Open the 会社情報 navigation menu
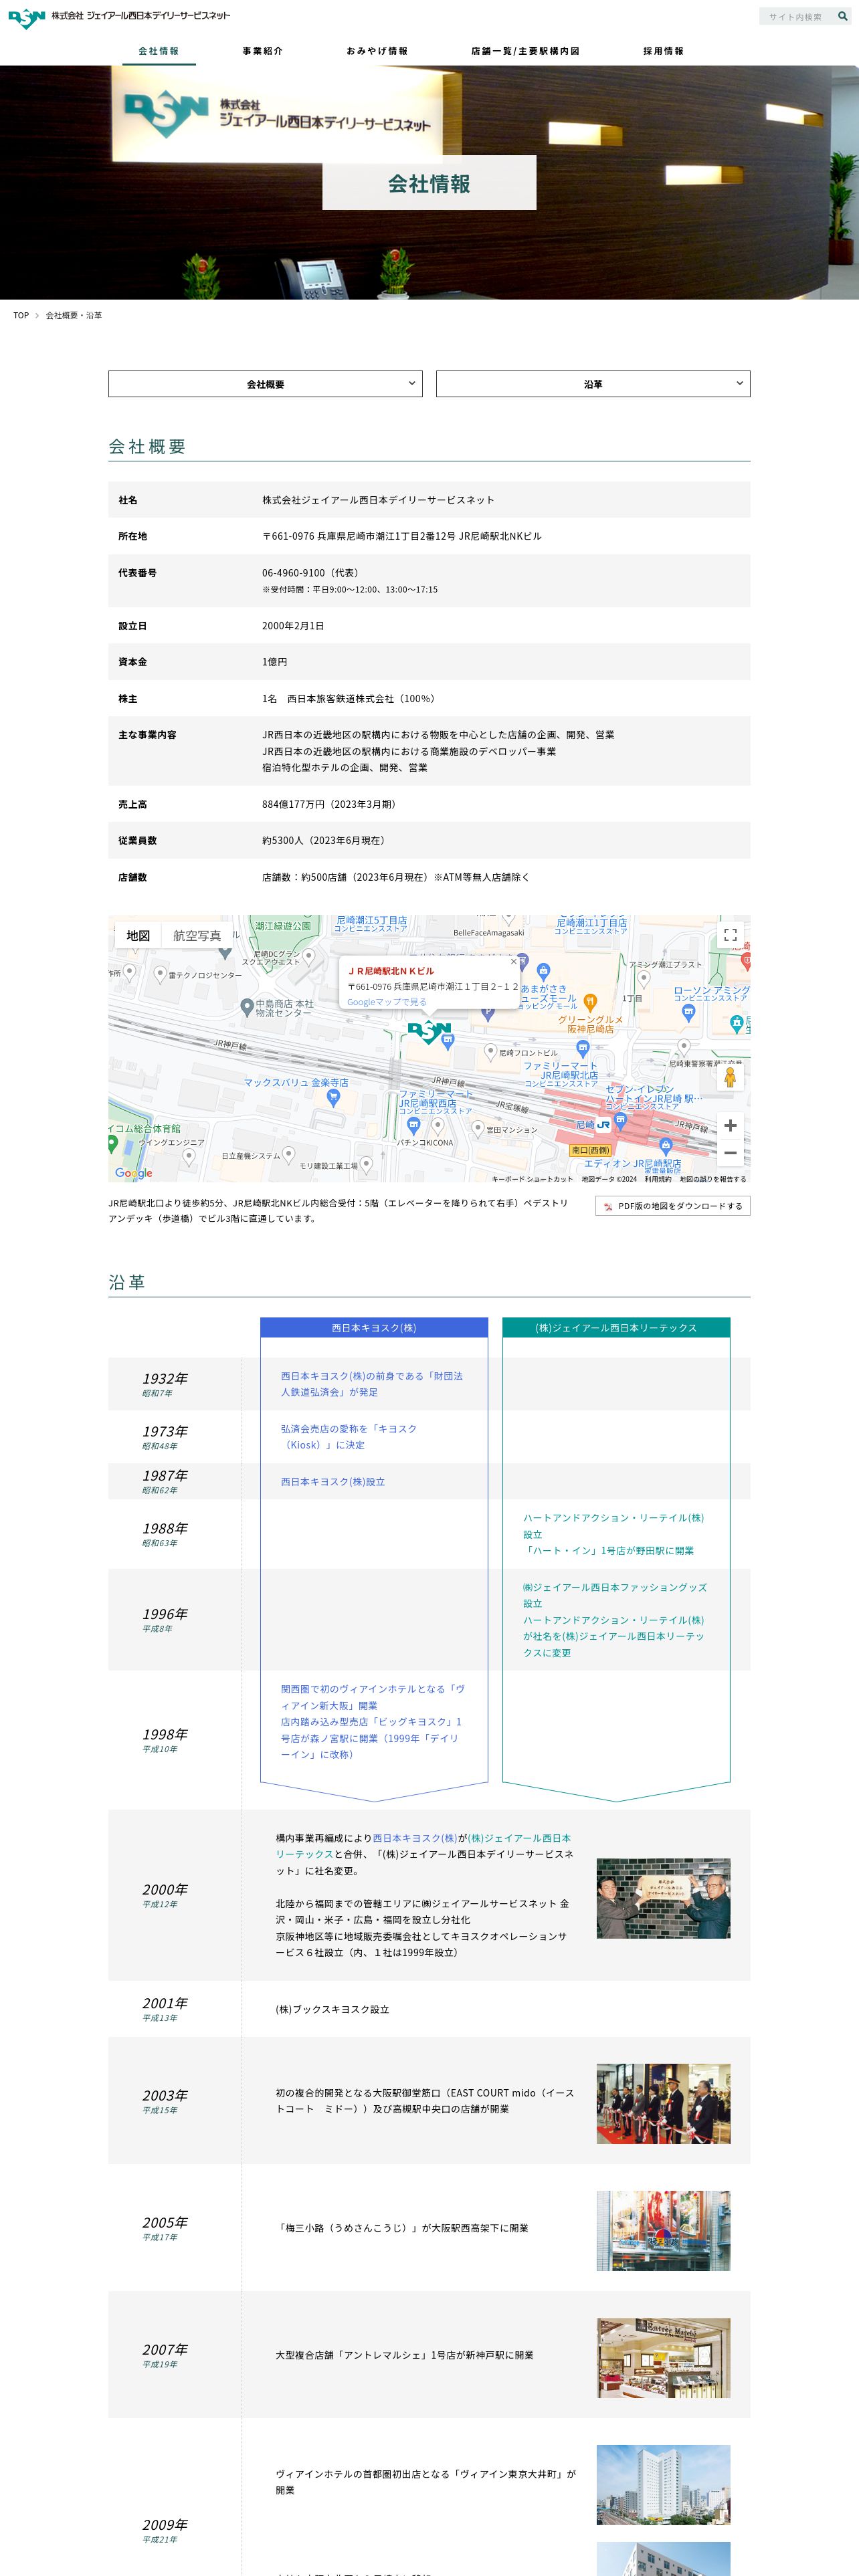859x2576 pixels. 159,51
